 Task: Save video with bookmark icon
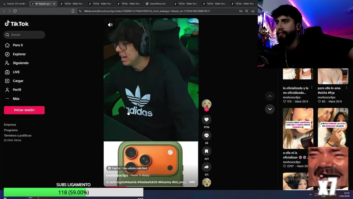click(207, 151)
